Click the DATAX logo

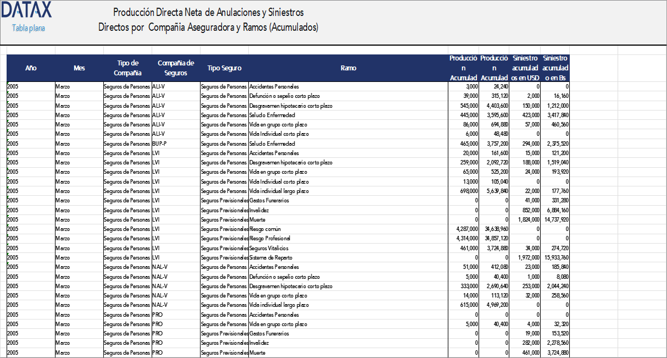point(26,11)
